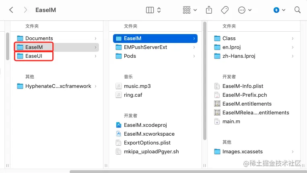307x173 pixels.
Task: Select EaseIMRelea....entitlements file icon
Action: point(217,112)
